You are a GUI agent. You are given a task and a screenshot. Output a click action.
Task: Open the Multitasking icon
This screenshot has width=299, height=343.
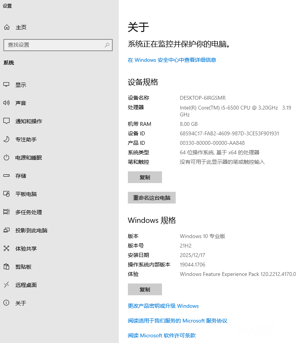click(x=6, y=212)
